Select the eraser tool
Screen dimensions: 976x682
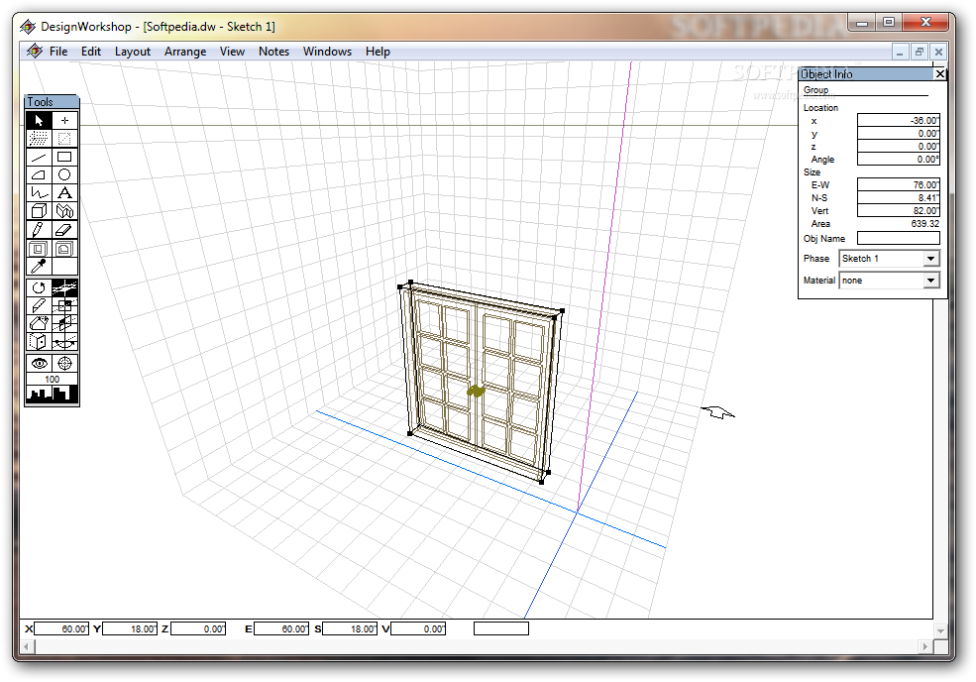(x=64, y=230)
